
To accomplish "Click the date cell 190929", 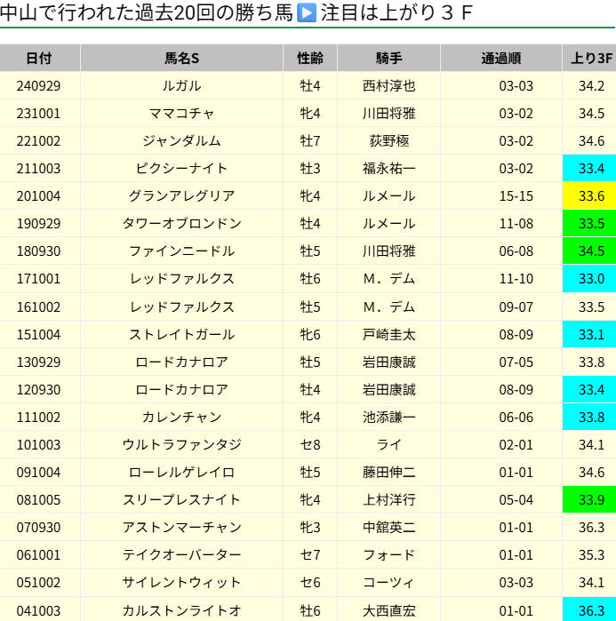I will 38,223.
